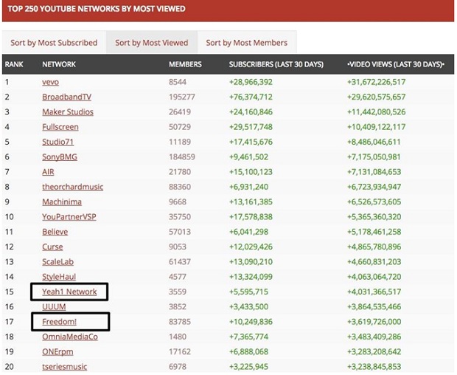
Task: Click the Video Views column header
Action: click(x=396, y=64)
